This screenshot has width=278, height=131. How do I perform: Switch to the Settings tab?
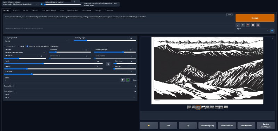pos(98,10)
